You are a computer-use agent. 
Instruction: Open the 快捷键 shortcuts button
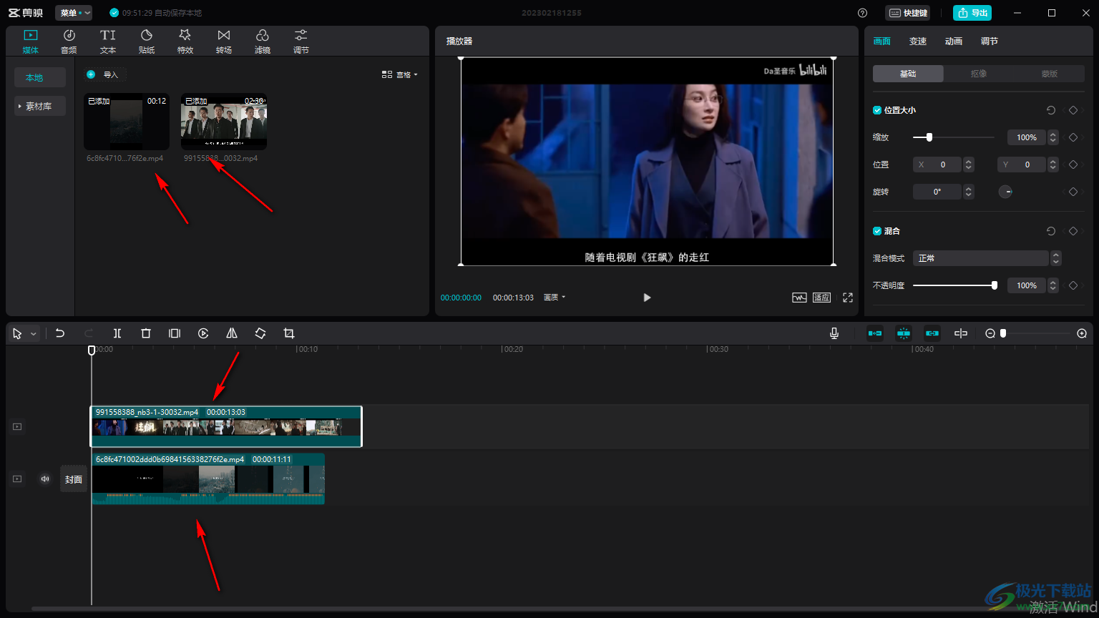[908, 13]
